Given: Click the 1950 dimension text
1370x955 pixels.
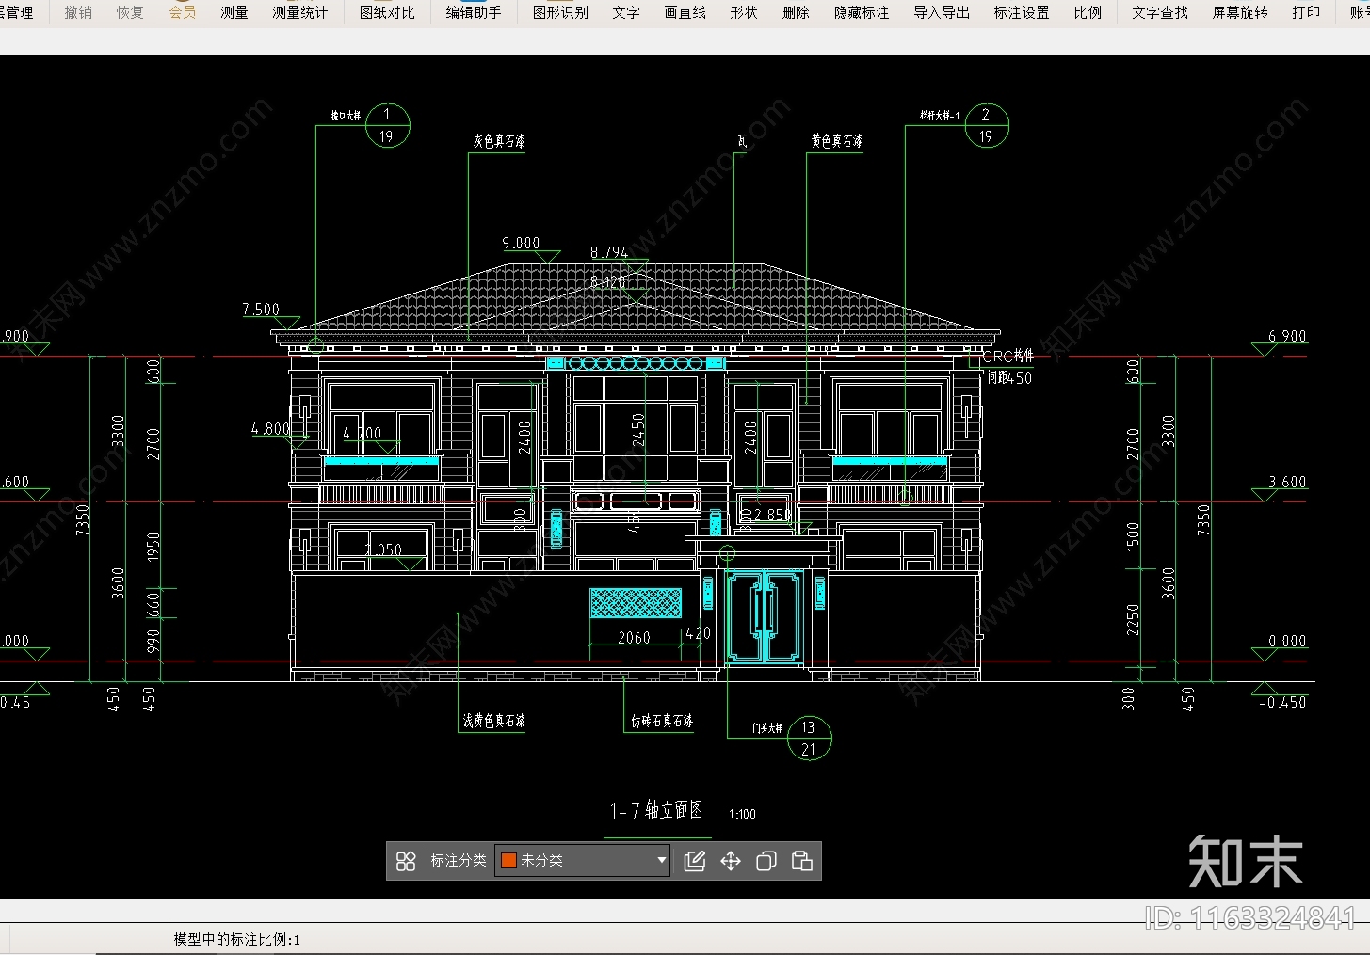Looking at the screenshot, I should coord(153,548).
